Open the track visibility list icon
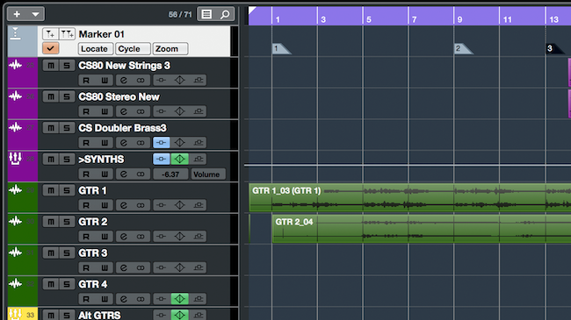Image resolution: width=571 pixels, height=320 pixels. pos(206,14)
